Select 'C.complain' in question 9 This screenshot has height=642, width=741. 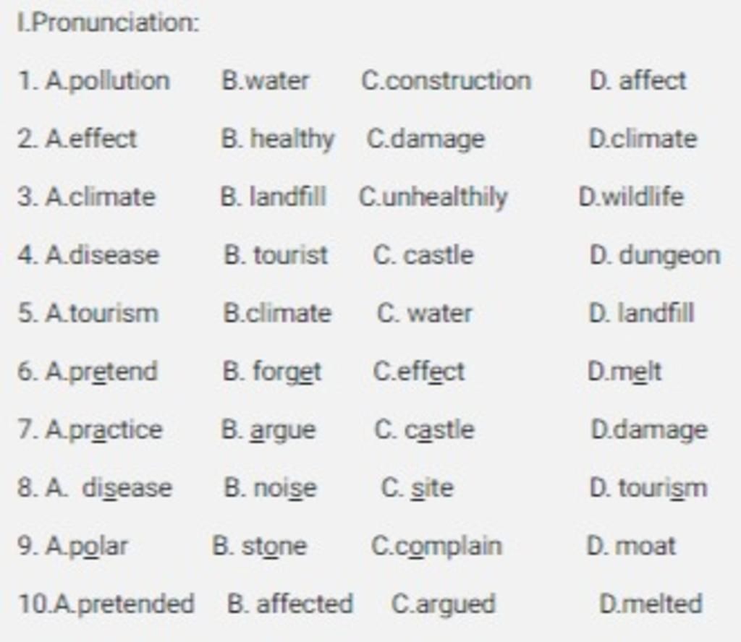tap(436, 547)
